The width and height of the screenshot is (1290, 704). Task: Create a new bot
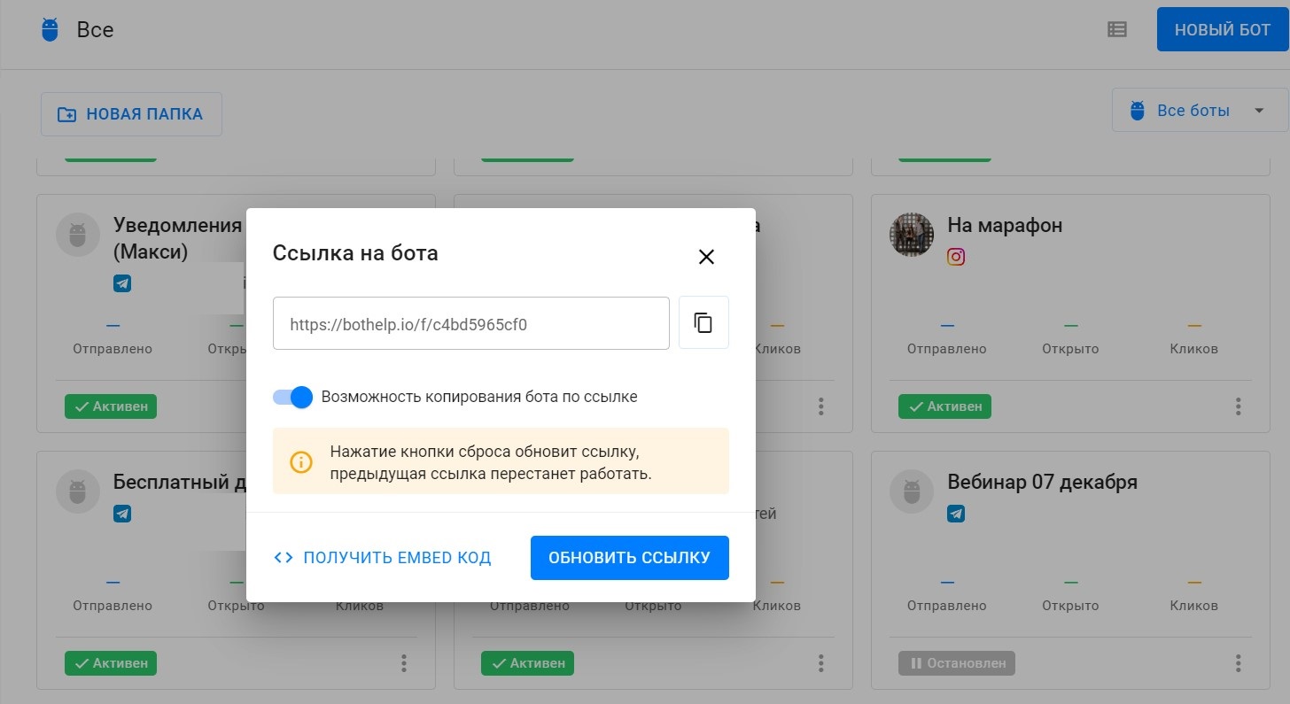coord(1222,30)
